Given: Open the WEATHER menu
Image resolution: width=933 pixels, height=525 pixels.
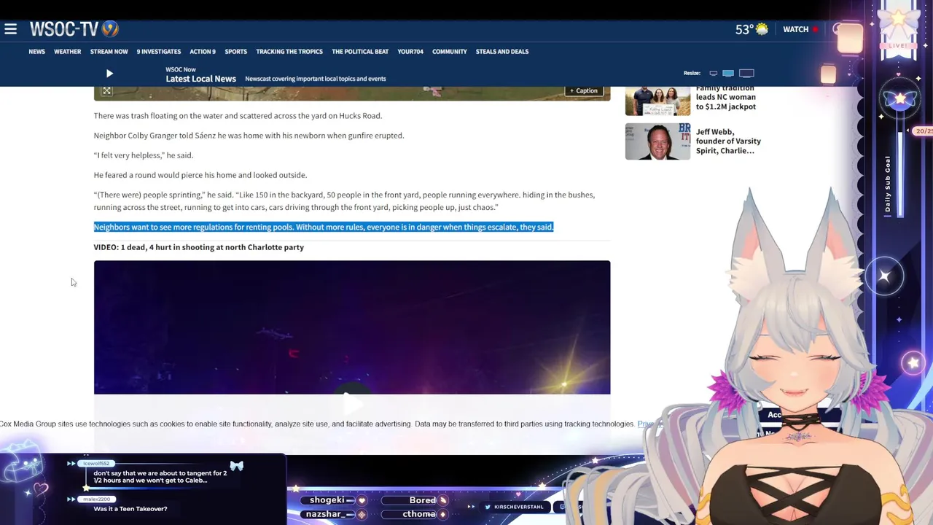Looking at the screenshot, I should tap(67, 52).
